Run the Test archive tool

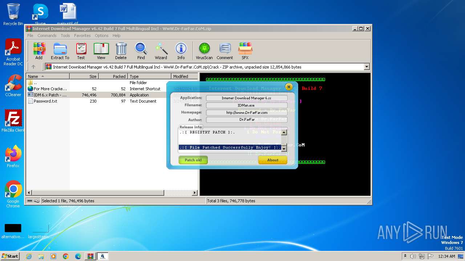81,51
